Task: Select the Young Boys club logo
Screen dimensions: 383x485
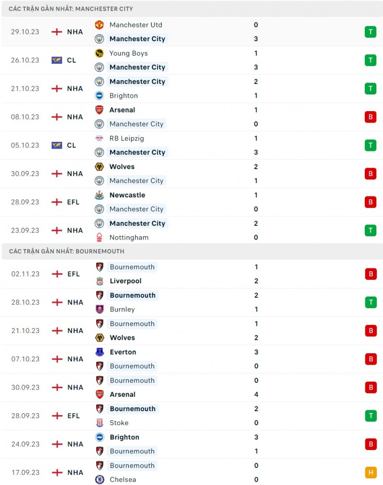Action: [x=99, y=53]
